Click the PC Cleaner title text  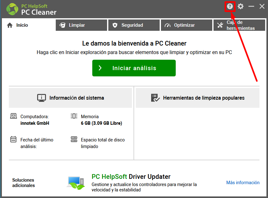(x=39, y=12)
